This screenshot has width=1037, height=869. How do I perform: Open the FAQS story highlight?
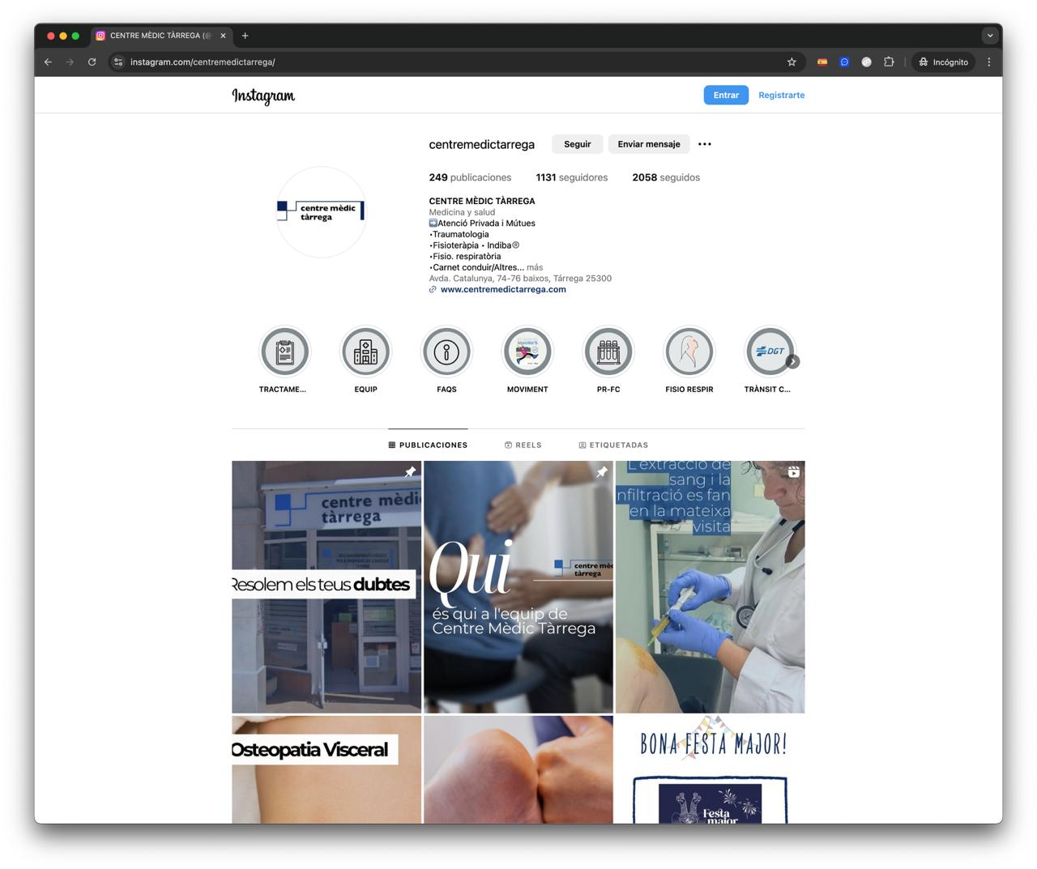(x=446, y=352)
